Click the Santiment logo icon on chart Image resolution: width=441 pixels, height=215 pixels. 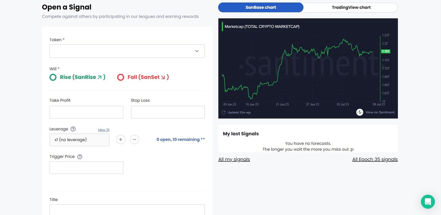(360, 112)
